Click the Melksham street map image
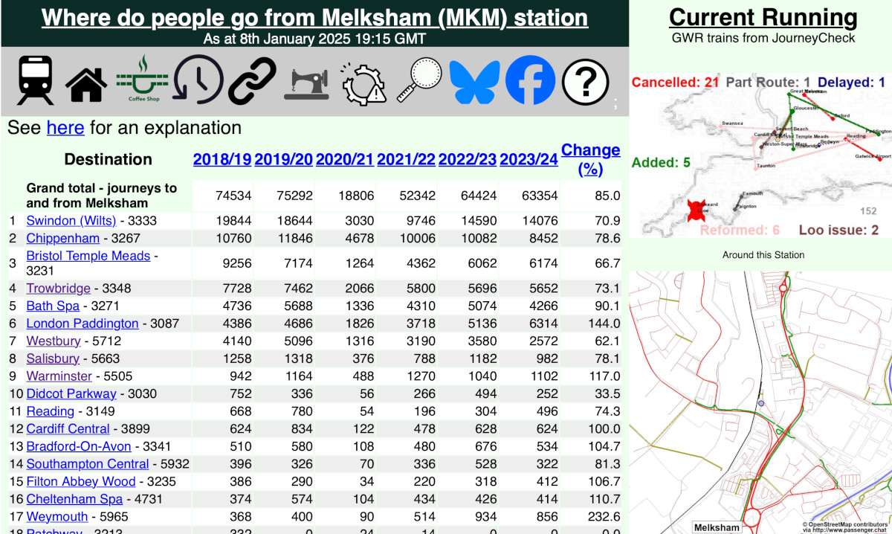Image resolution: width=892 pixels, height=534 pixels. coord(760,402)
